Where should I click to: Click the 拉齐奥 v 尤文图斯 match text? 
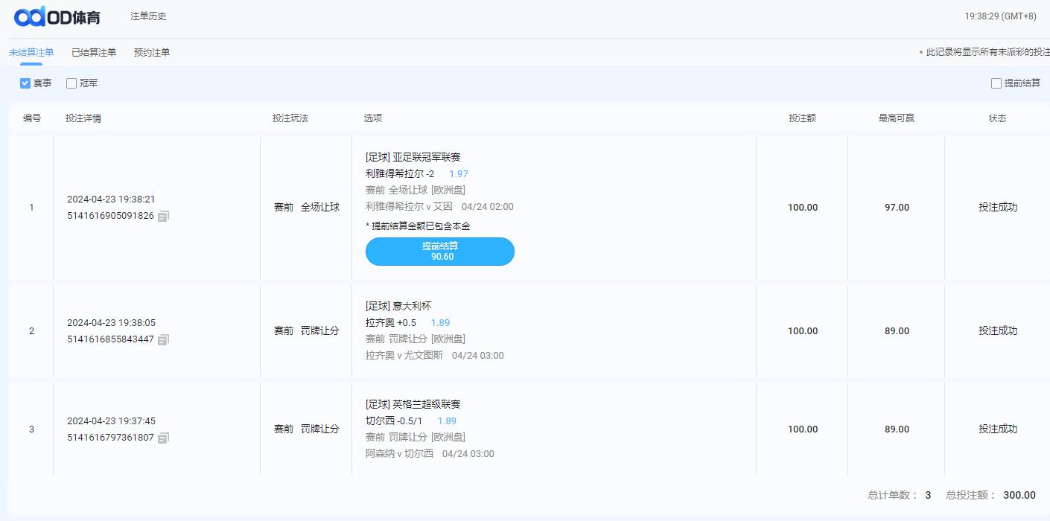click(404, 356)
